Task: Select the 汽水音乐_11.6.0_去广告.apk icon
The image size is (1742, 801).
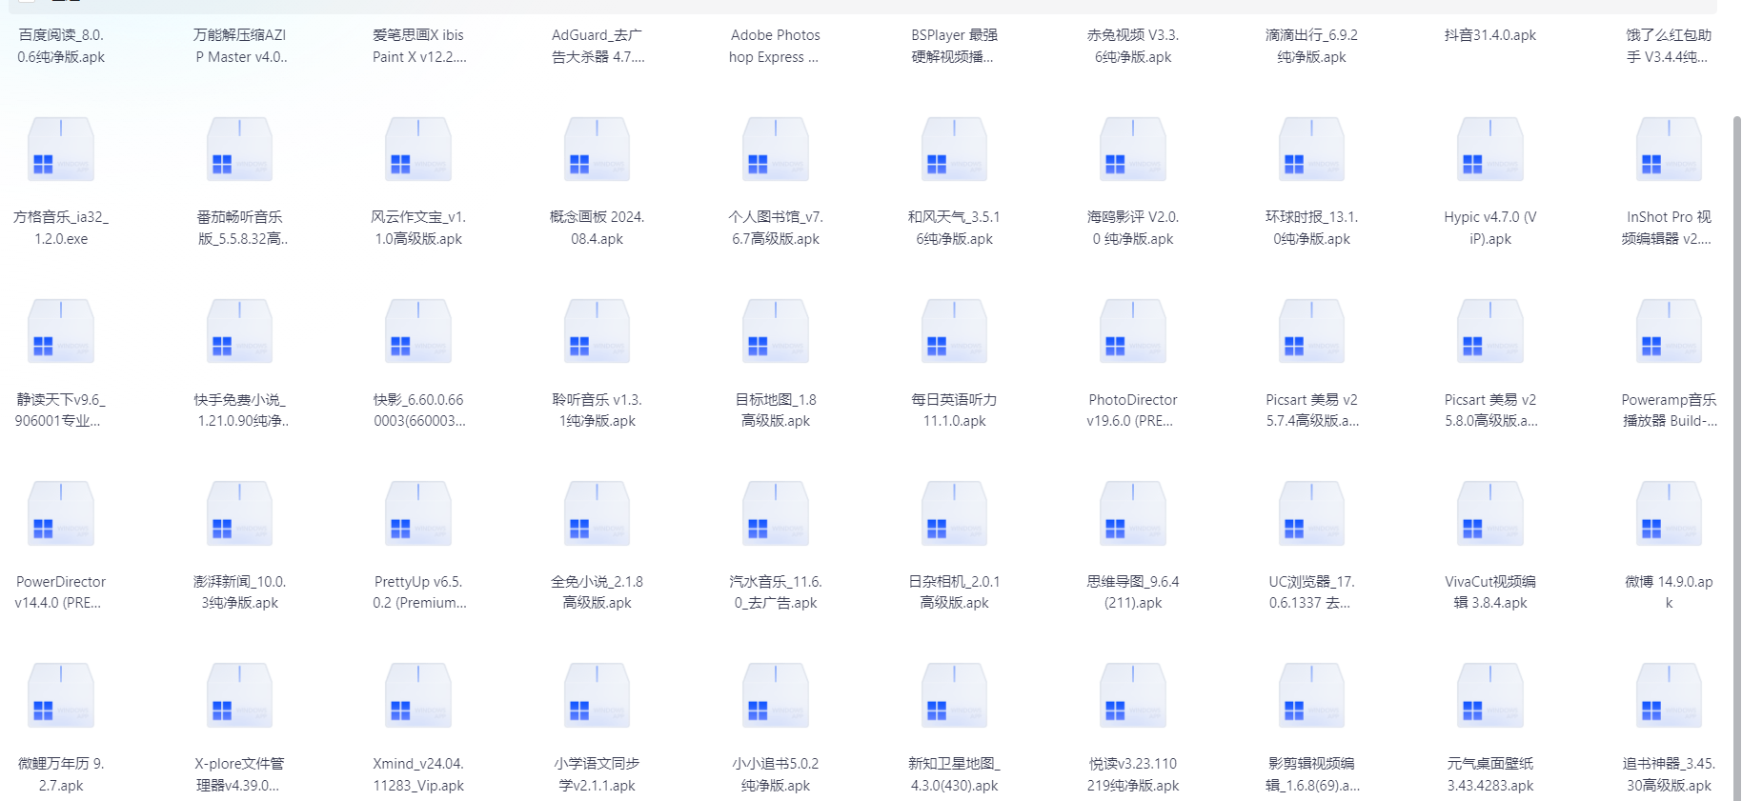Action: pyautogui.click(x=776, y=513)
